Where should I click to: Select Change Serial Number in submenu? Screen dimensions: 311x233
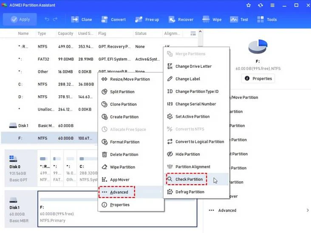click(196, 104)
